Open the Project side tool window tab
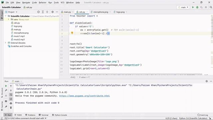Image resolution: width=213 pixels, height=120 pixels. (2, 15)
